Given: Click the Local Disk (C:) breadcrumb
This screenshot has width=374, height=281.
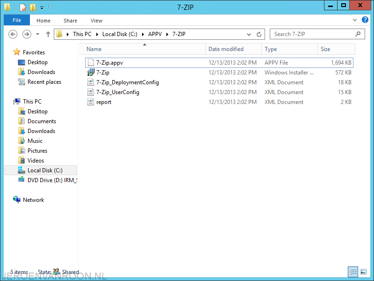Looking at the screenshot, I should (x=120, y=34).
